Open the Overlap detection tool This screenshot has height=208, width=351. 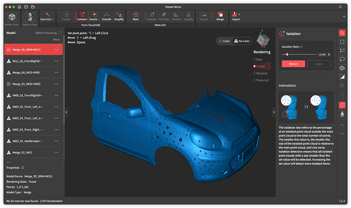tap(94, 17)
